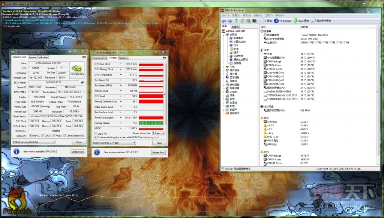
Task: Switch to 收藏夹 favorites tab
Action: [x=235, y=27]
